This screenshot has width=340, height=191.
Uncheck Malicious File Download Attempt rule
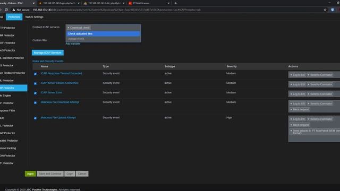click(x=35, y=102)
